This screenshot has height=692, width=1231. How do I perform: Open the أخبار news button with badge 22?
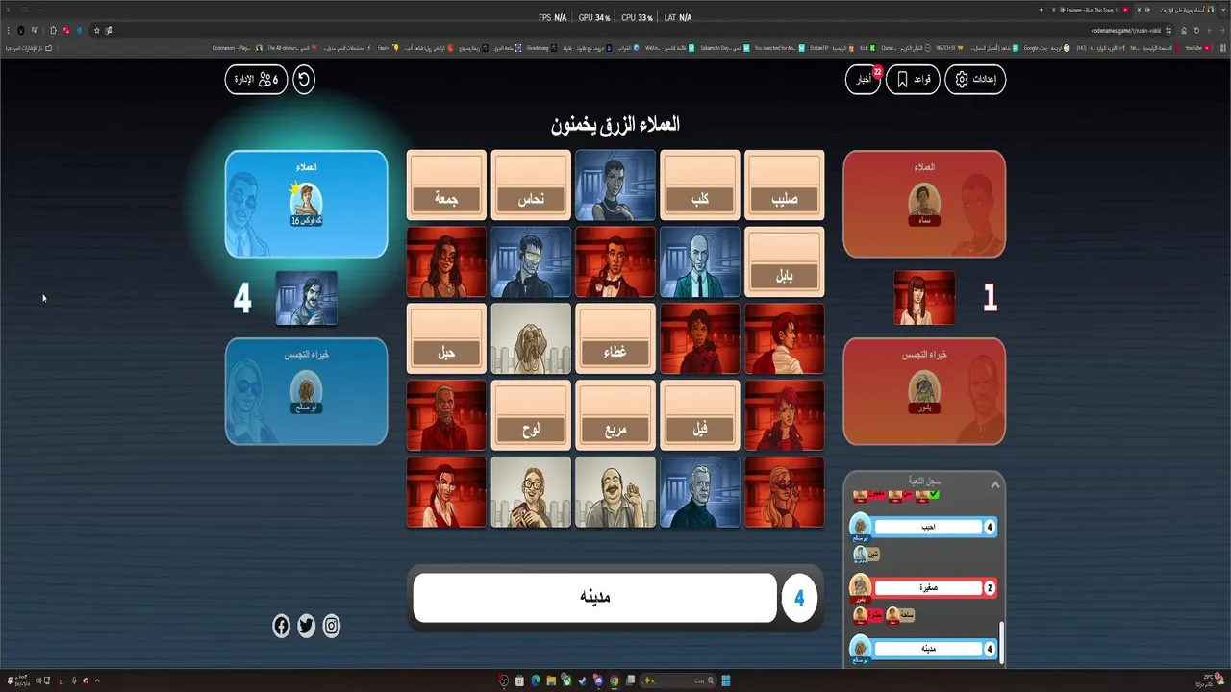(863, 79)
